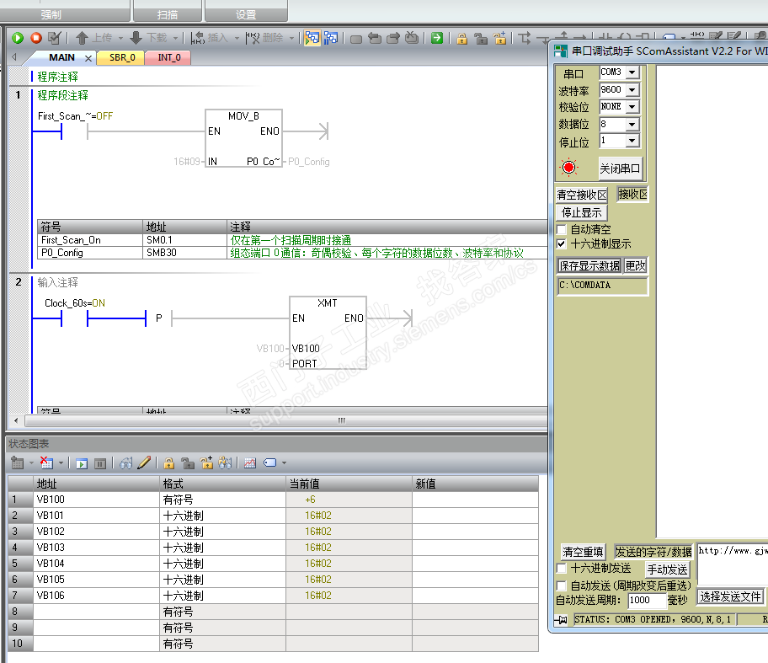Click the 保存显示数据 button

589,266
